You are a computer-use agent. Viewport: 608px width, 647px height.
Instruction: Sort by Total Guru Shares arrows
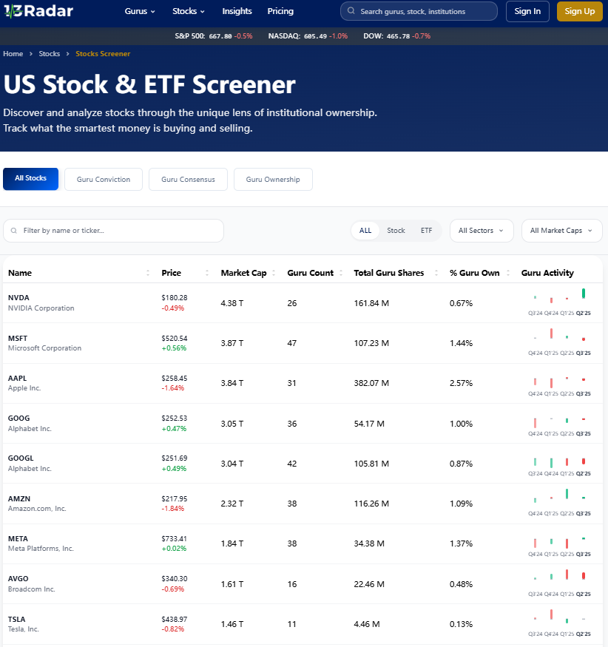pos(436,273)
